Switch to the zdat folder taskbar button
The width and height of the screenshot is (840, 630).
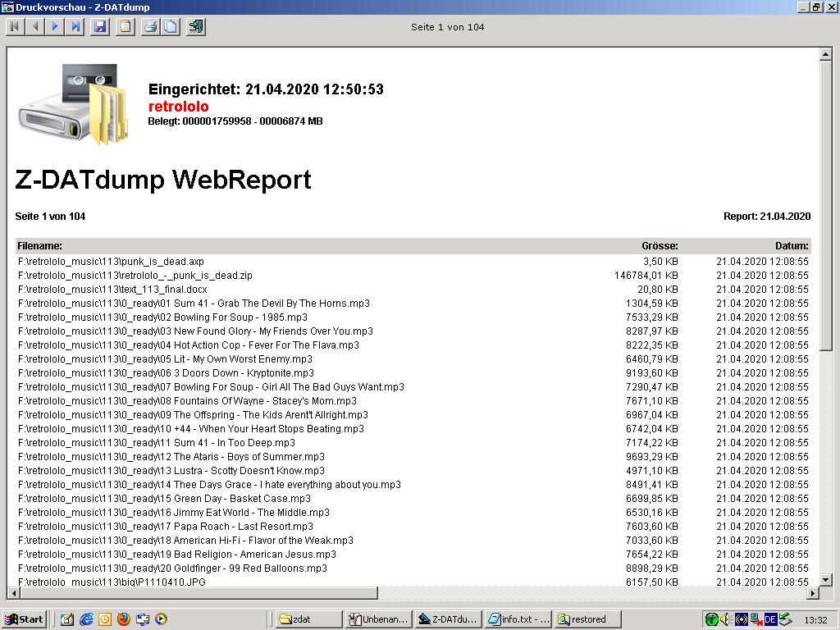309,619
